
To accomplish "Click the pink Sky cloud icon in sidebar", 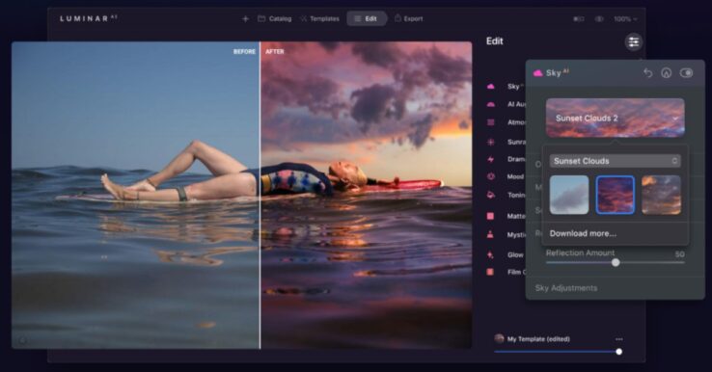I will coord(491,86).
